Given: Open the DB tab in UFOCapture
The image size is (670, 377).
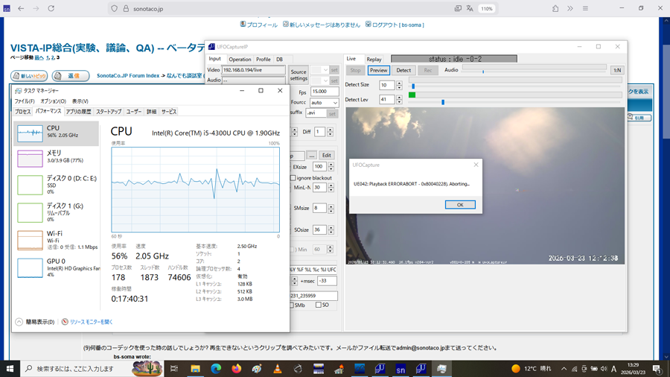Looking at the screenshot, I should [279, 60].
